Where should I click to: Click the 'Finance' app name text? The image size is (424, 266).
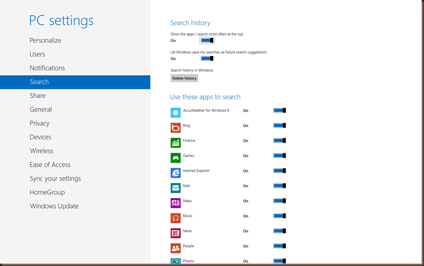(189, 141)
